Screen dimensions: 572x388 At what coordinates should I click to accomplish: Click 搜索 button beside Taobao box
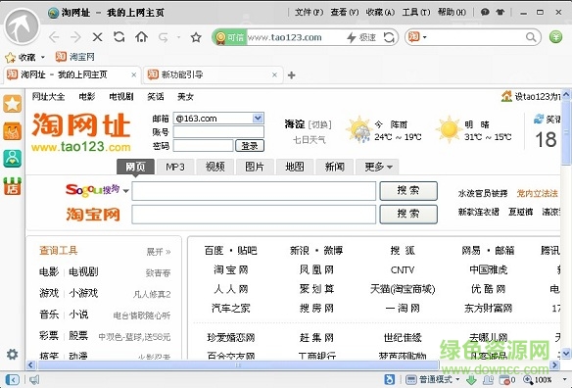coord(408,214)
